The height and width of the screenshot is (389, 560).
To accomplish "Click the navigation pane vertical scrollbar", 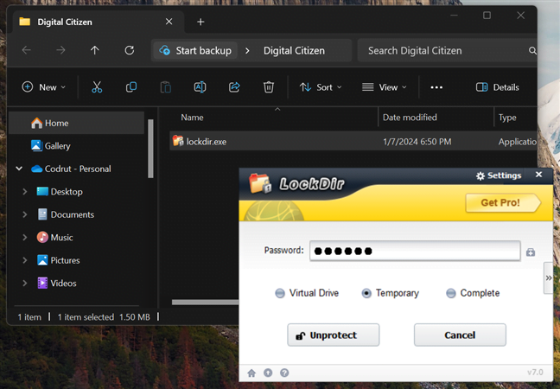I will click(150, 149).
